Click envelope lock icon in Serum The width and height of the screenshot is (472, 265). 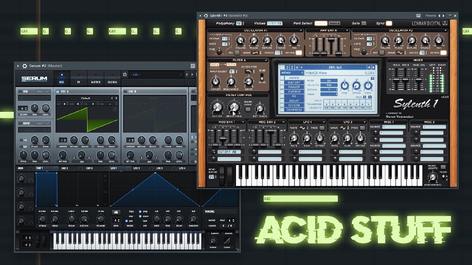pyautogui.click(x=105, y=176)
